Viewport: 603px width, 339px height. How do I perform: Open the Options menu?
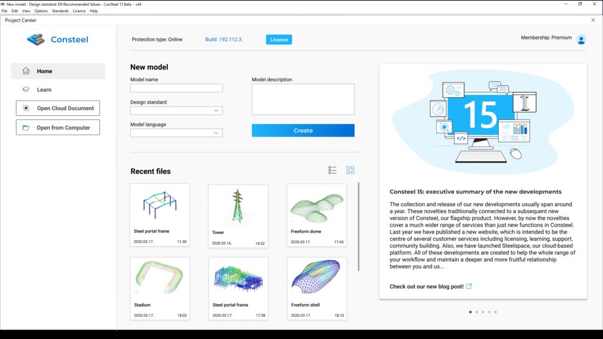pyautogui.click(x=41, y=11)
